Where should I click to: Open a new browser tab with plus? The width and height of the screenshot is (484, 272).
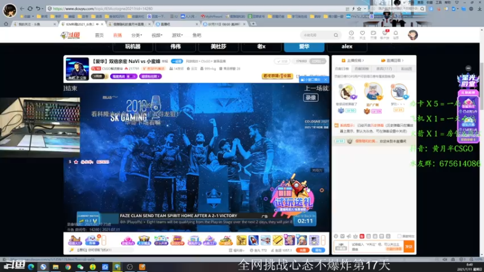tap(253, 24)
